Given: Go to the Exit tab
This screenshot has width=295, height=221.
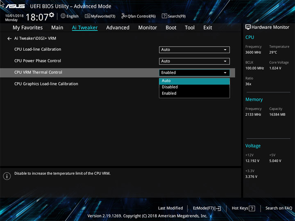Looking at the screenshot, I should coord(208,28).
